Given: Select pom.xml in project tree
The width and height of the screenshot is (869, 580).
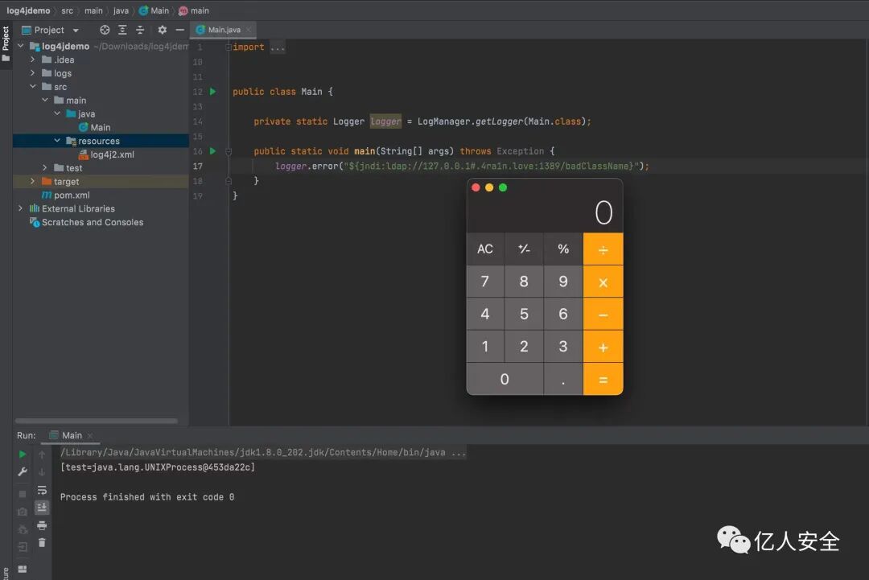Looking at the screenshot, I should (x=66, y=195).
